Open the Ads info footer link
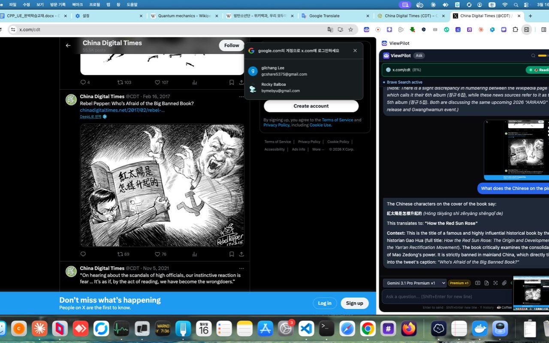This screenshot has width=549, height=343. (x=299, y=150)
